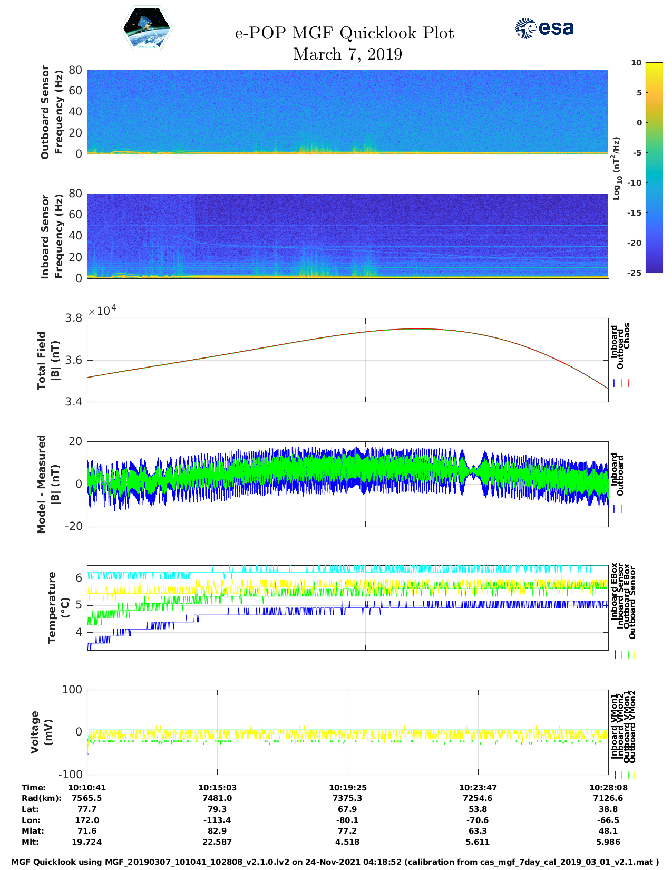Click the Inboard Sensor spectrogram panel
The width and height of the screenshot is (672, 870).
tap(347, 236)
